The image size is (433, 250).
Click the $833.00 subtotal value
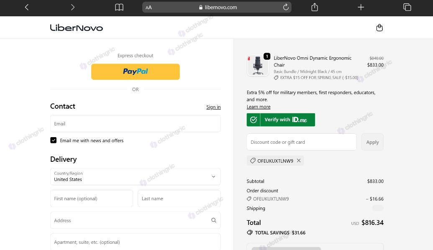pos(375,181)
